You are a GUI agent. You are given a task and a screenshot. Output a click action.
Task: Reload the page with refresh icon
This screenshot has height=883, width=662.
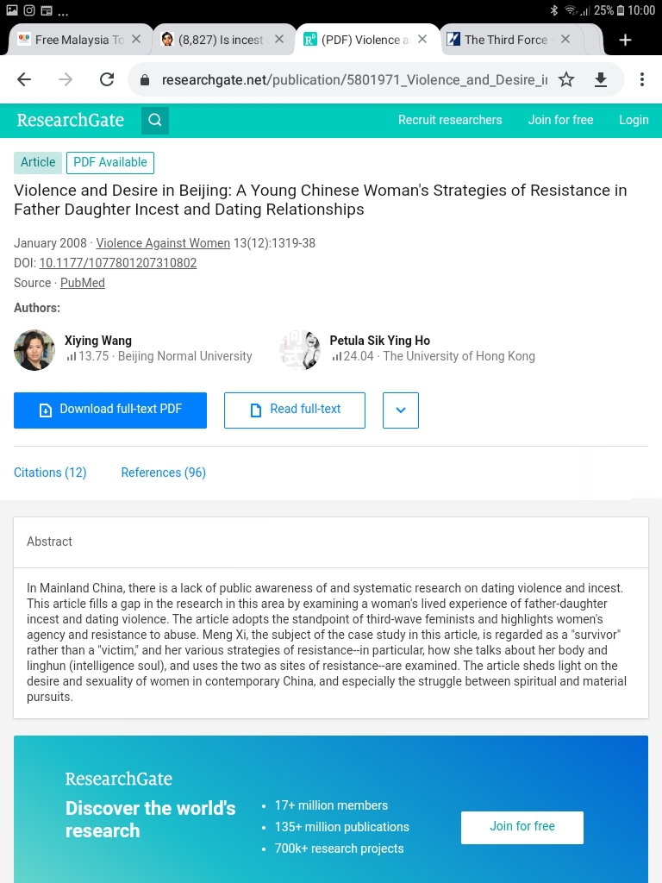[107, 79]
